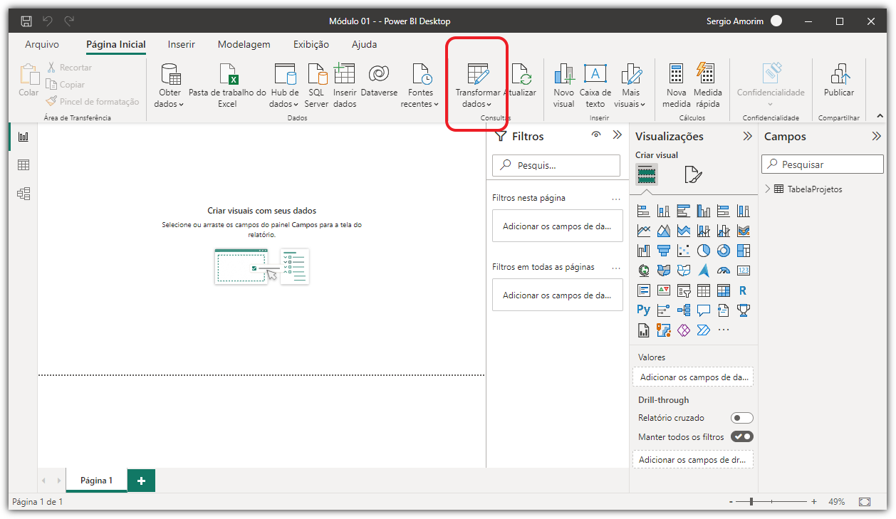The width and height of the screenshot is (896, 519).
Task: Click the Medida rápida icon
Action: [x=706, y=74]
